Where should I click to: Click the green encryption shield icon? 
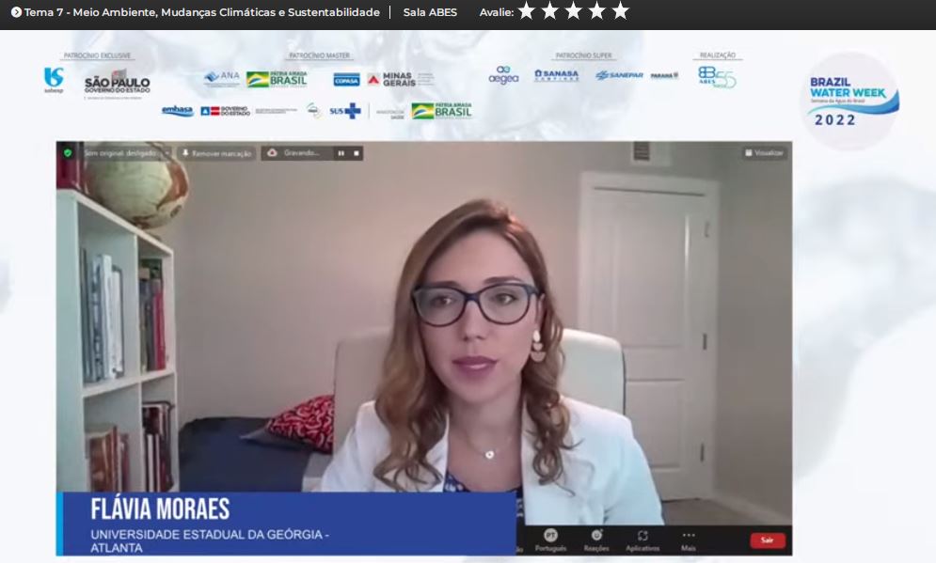pyautogui.click(x=67, y=152)
